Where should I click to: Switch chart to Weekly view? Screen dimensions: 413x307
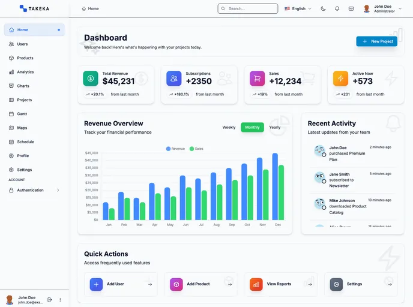pyautogui.click(x=229, y=127)
